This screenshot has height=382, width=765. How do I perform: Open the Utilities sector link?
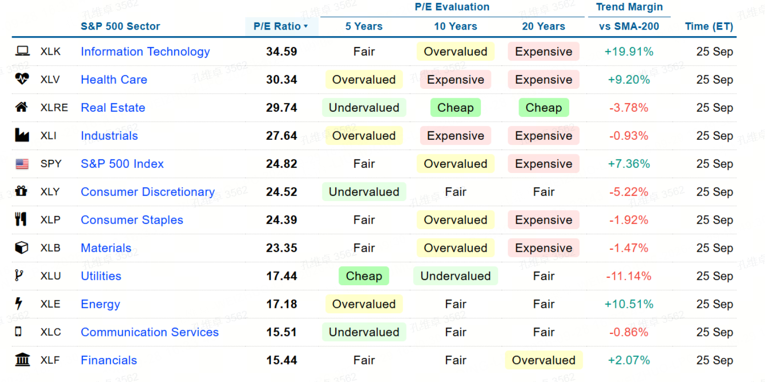[101, 276]
